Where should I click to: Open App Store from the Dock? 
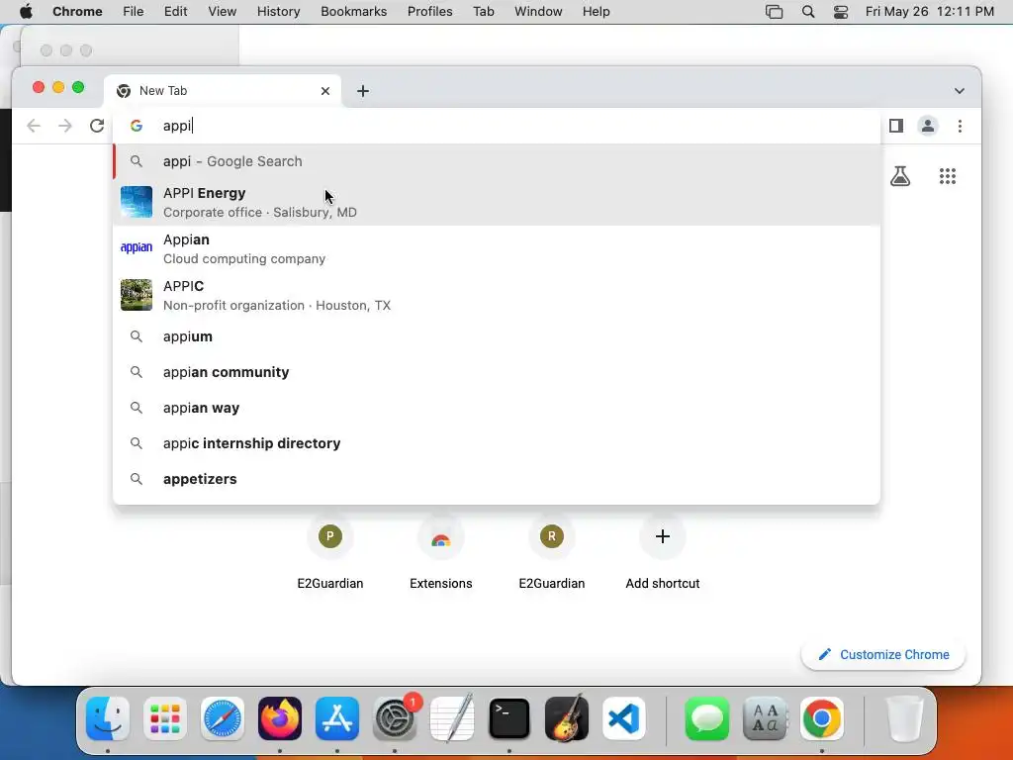(x=337, y=718)
